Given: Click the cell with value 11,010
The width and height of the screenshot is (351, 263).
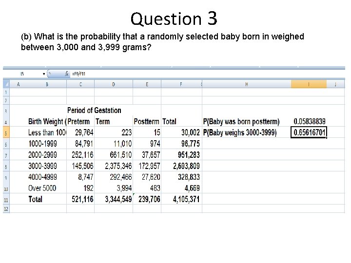Looking at the screenshot, I should tap(114, 144).
